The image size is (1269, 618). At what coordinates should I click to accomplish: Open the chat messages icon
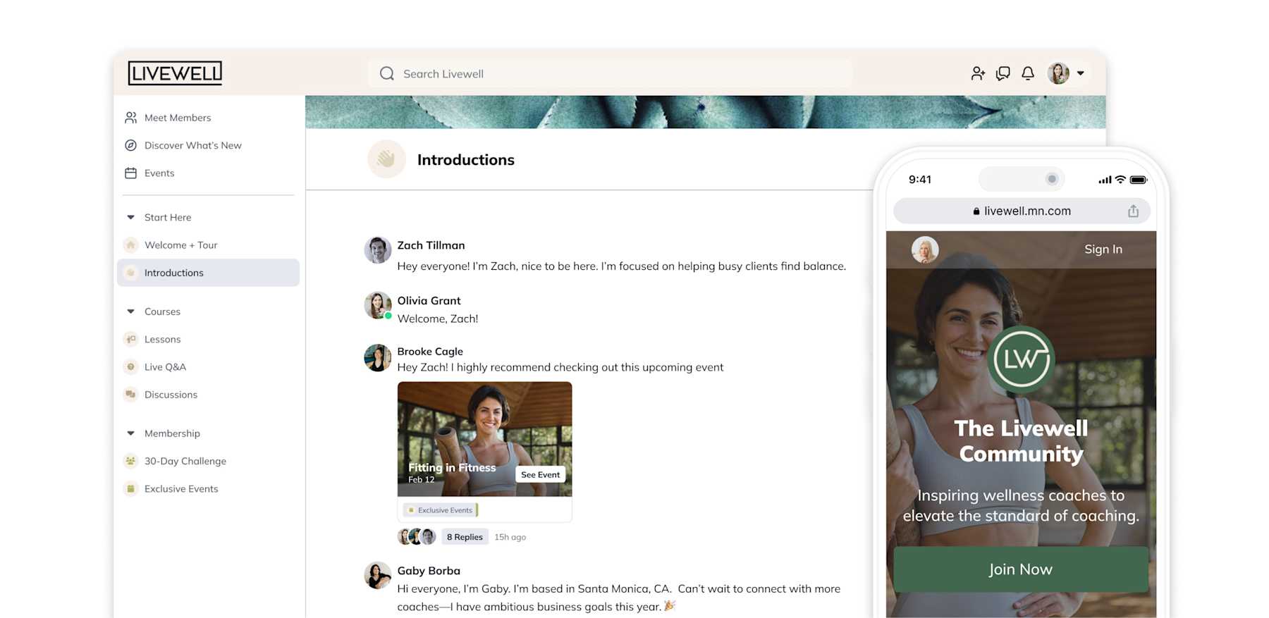(x=1003, y=73)
